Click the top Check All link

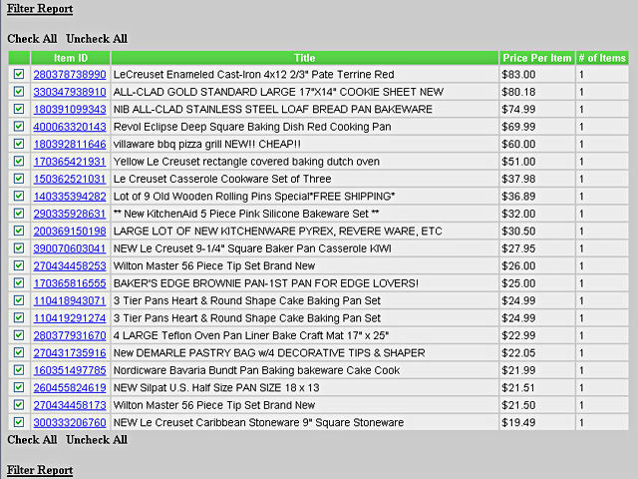pyautogui.click(x=32, y=39)
